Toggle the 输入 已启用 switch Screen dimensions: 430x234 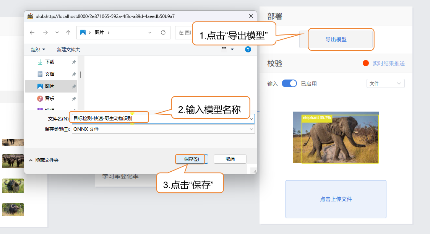[289, 84]
